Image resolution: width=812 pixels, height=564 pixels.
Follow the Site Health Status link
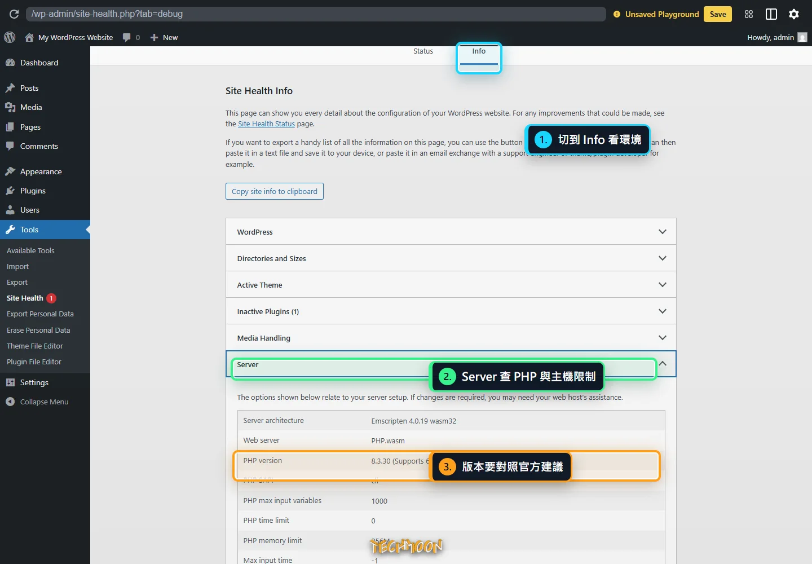(266, 124)
